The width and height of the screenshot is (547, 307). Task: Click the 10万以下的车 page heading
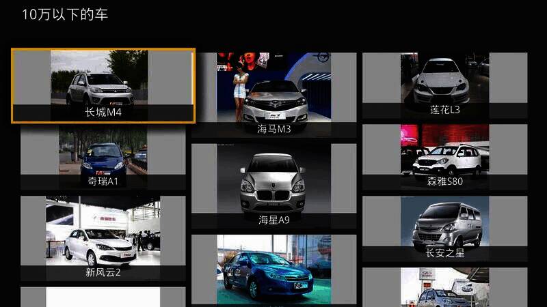(x=65, y=14)
